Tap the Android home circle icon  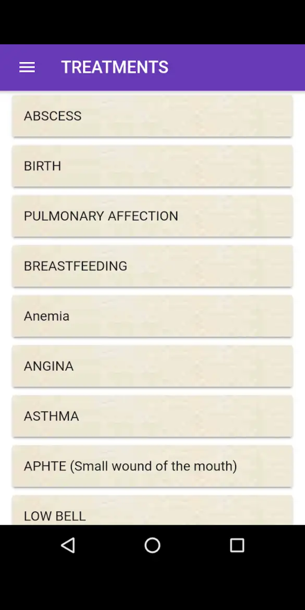click(x=152, y=545)
